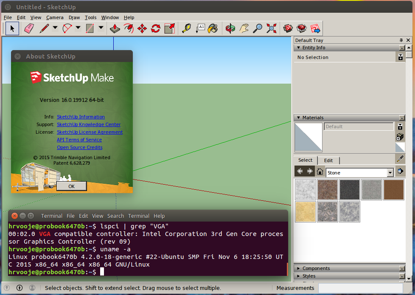Viewport: 415px width, 295px height.
Task: Select the Pan hand tool
Action: point(244,28)
